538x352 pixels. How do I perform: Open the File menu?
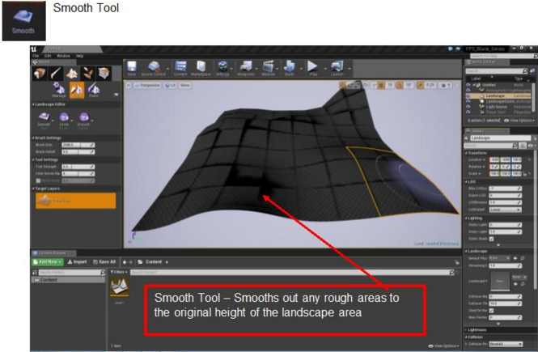[x=36, y=56]
